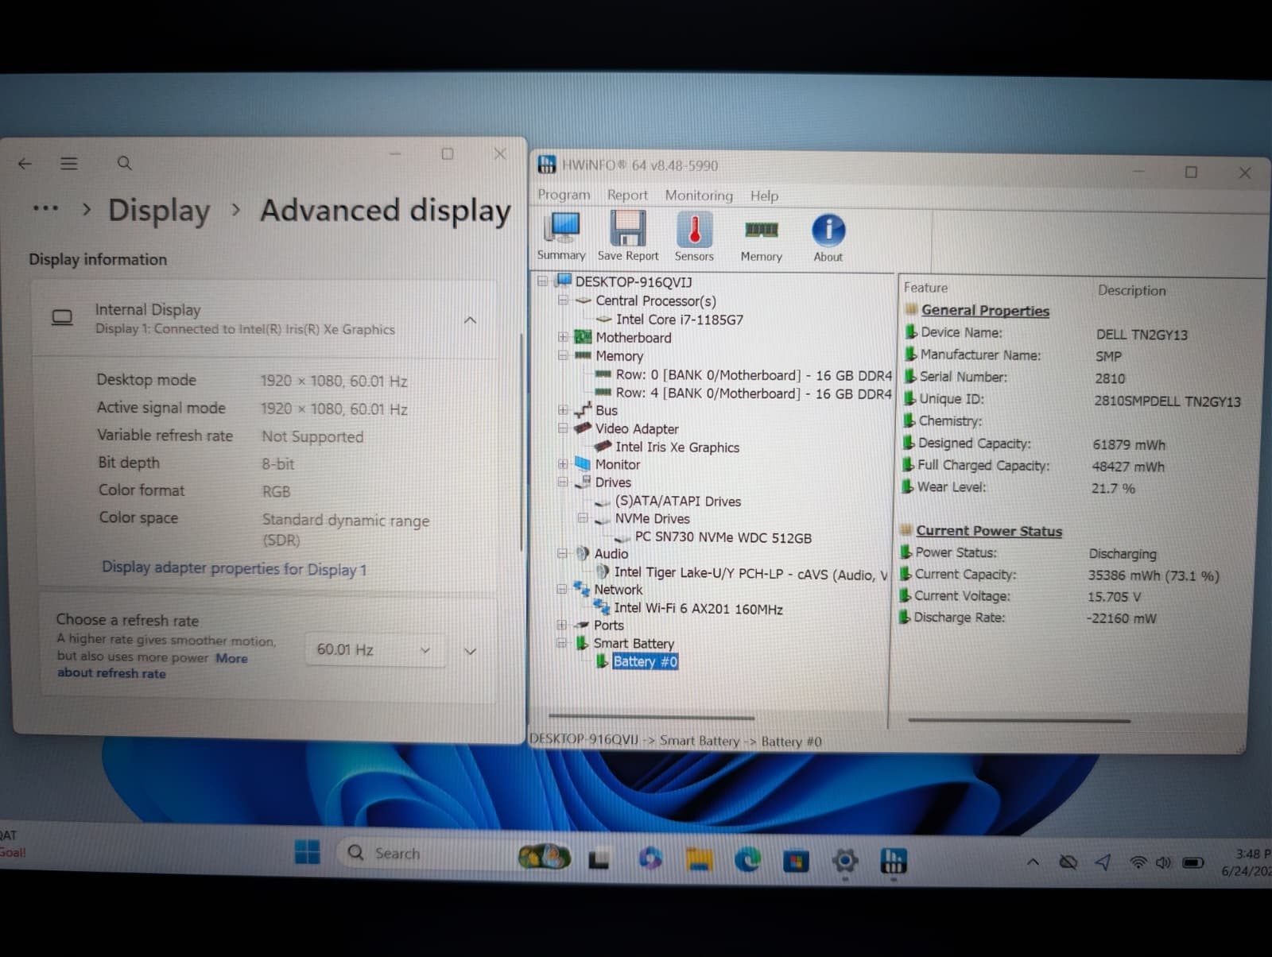Viewport: 1272px width, 957px height.
Task: Collapse the Memory tree node
Action: click(564, 355)
